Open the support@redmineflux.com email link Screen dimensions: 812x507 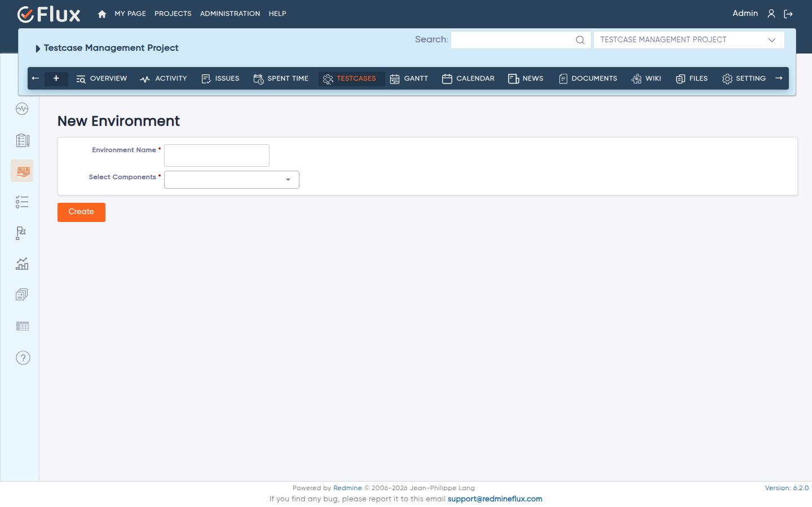coord(495,499)
